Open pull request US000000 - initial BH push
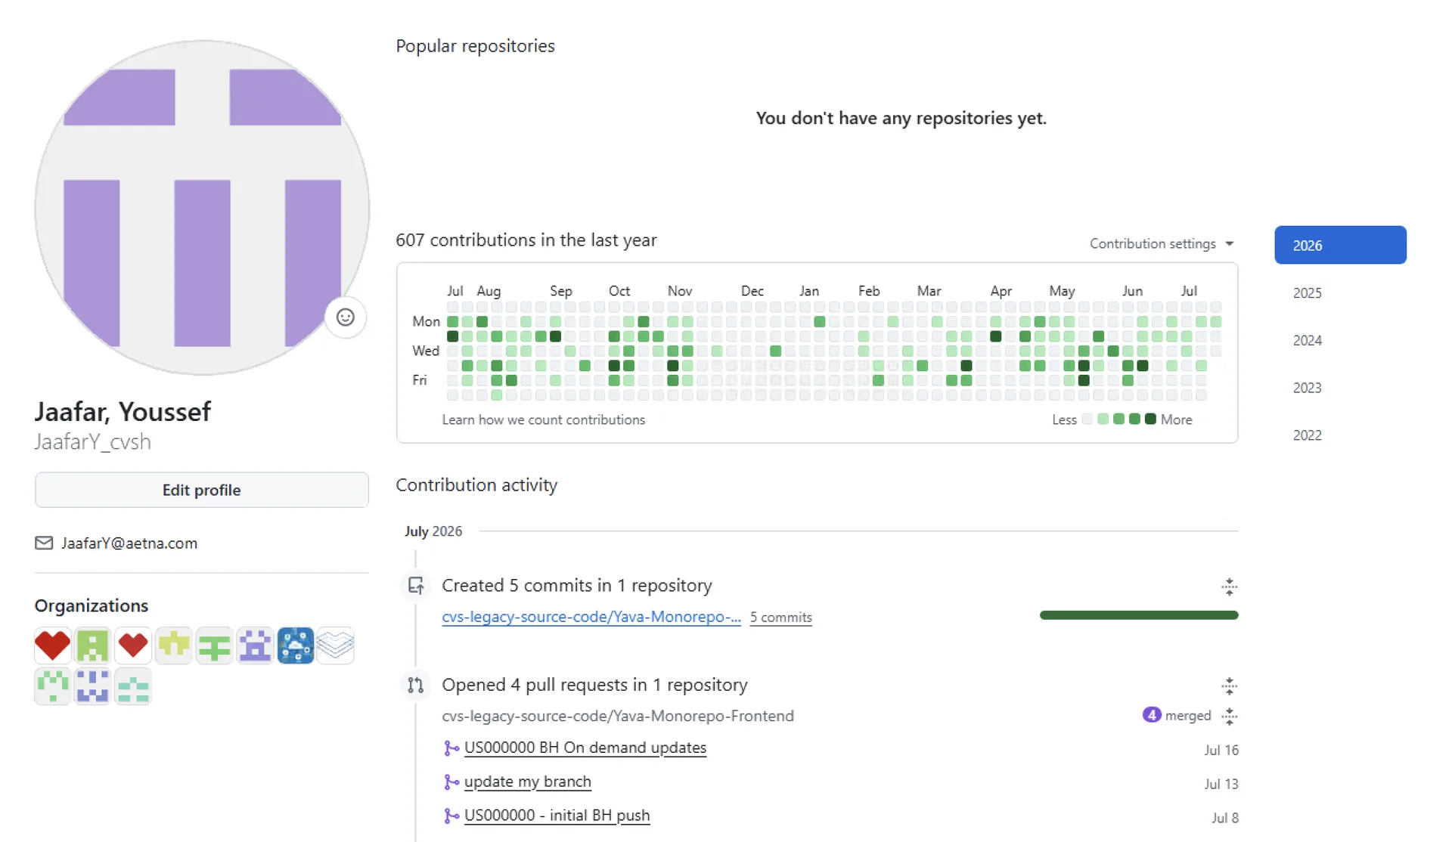Image resolution: width=1452 pixels, height=842 pixels. (557, 816)
